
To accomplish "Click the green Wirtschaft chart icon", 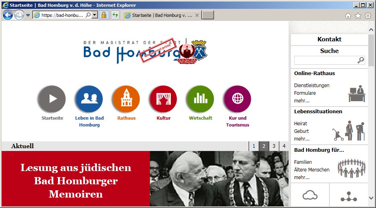I will (200, 99).
